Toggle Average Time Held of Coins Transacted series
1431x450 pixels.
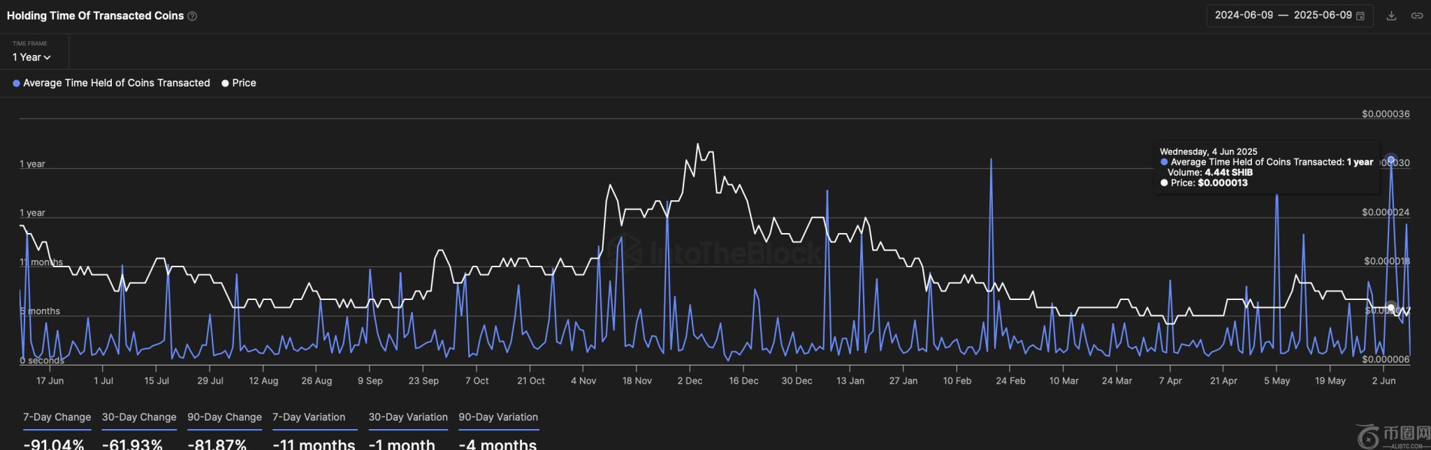click(x=116, y=83)
